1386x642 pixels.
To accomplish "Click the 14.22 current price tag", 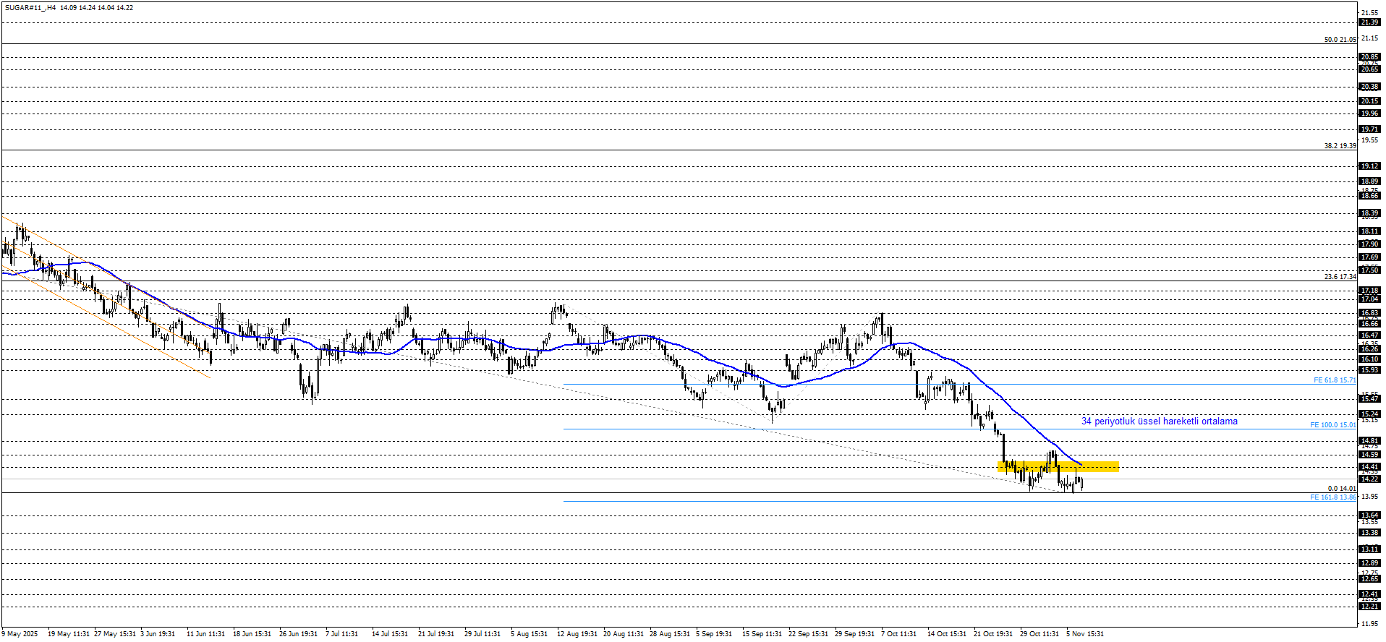I will click(x=1369, y=479).
